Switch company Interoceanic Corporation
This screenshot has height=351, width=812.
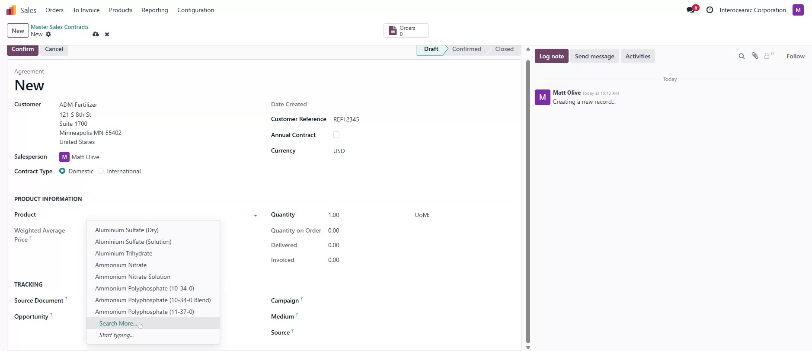[753, 10]
